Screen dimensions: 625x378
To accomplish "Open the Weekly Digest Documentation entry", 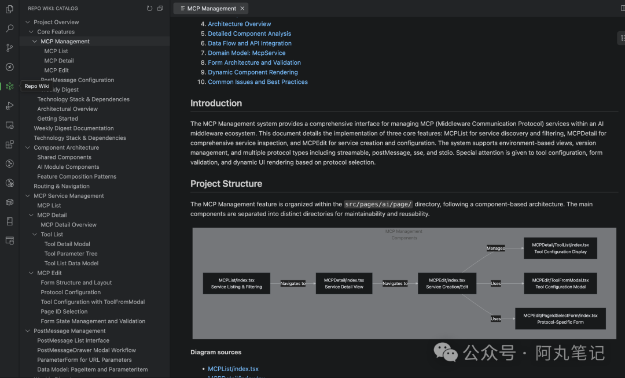I will click(x=73, y=128).
